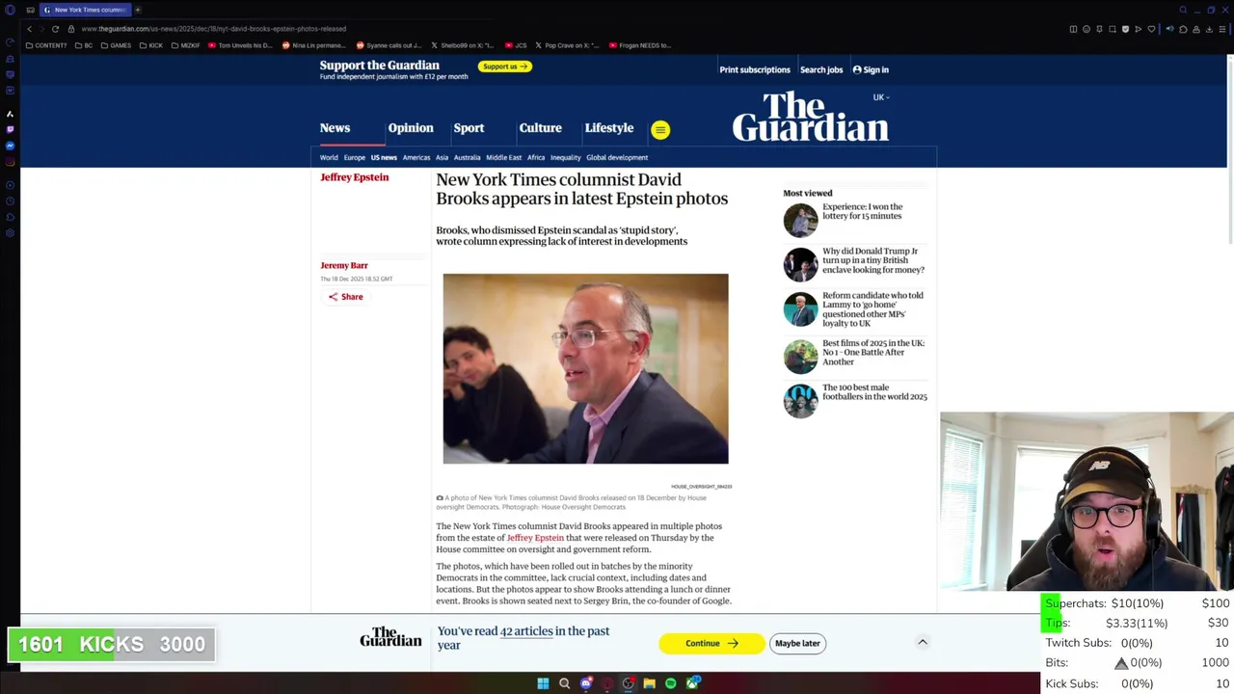Click the snapshot capture icon in toolbar
The height and width of the screenshot is (694, 1234).
(x=1113, y=29)
